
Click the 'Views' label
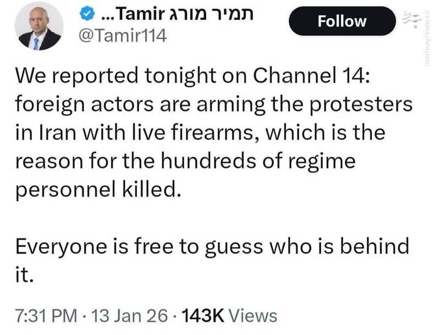point(252,316)
